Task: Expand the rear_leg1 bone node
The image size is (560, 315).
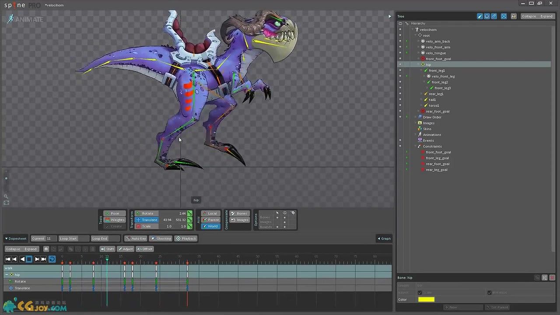Action: [x=422, y=94]
